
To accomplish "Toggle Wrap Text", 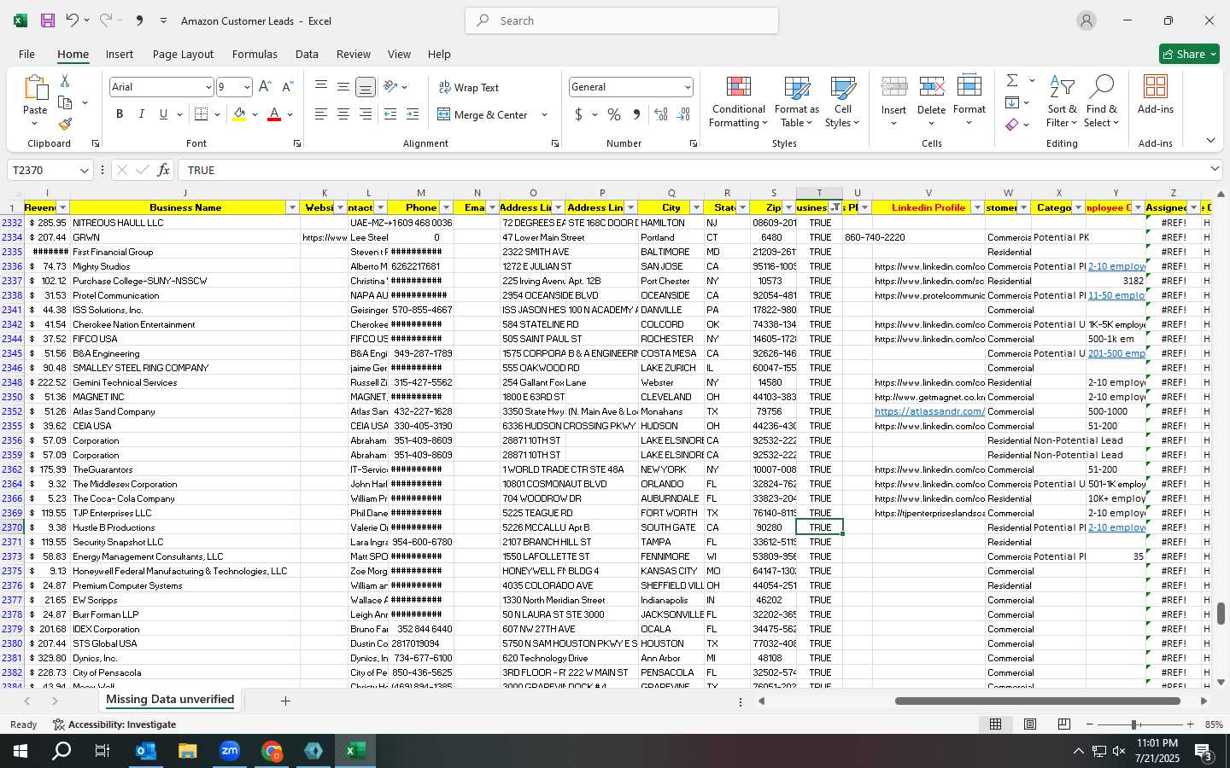I will tap(468, 87).
